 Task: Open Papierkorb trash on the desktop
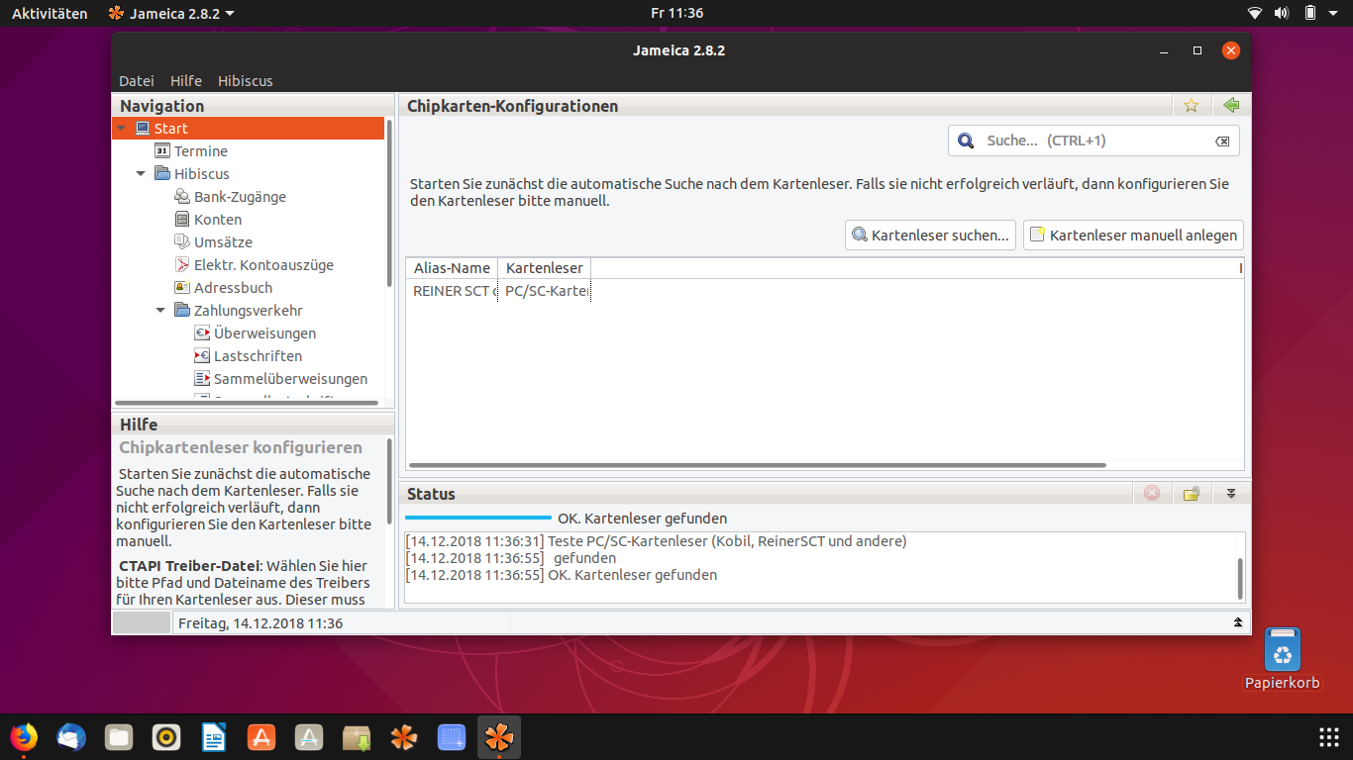[1283, 658]
